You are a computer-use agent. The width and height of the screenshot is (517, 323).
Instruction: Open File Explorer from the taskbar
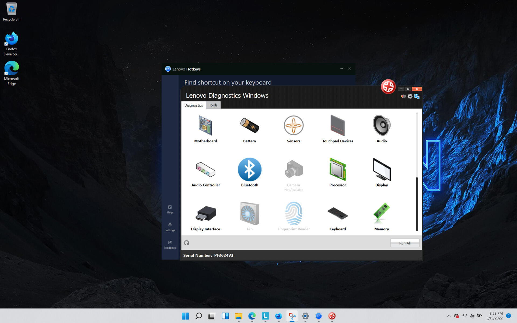pyautogui.click(x=239, y=316)
